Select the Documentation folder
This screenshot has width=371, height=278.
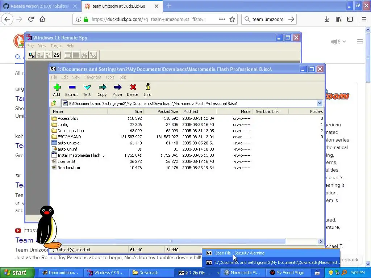[71, 130]
